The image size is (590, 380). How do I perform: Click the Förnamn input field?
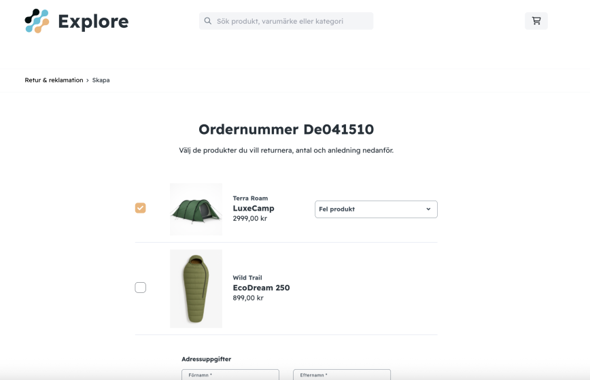(230, 375)
